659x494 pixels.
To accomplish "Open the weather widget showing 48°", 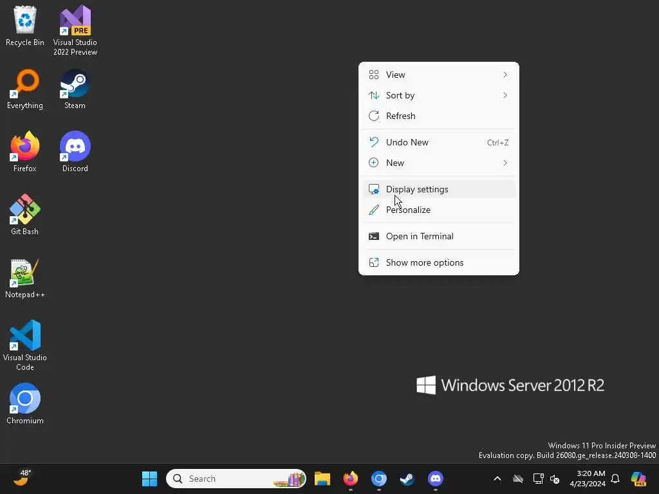I will pyautogui.click(x=22, y=478).
